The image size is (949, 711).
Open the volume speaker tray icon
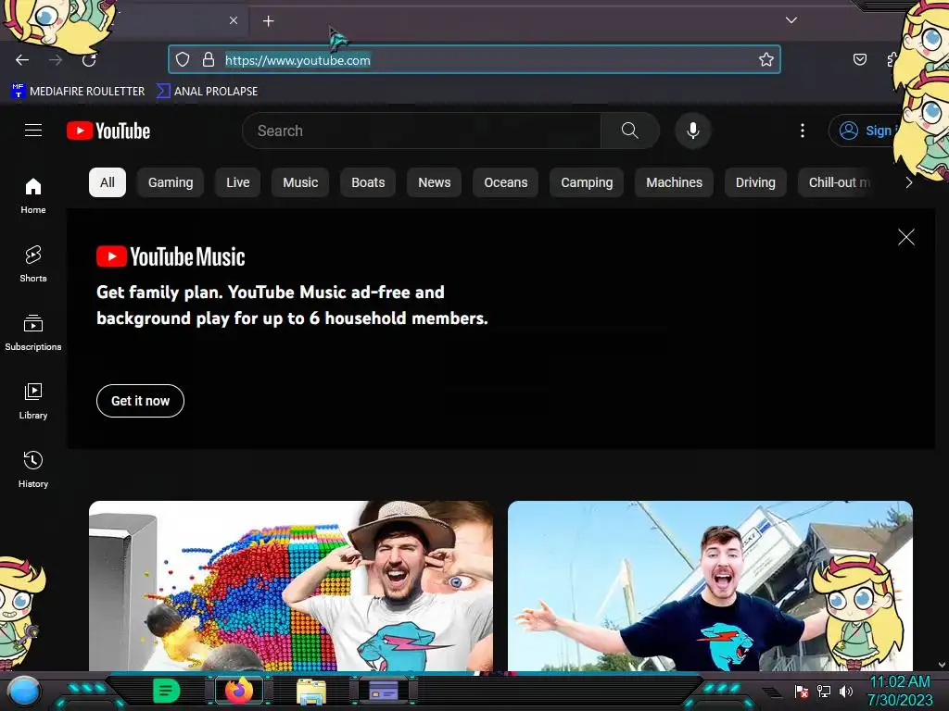[x=846, y=691]
